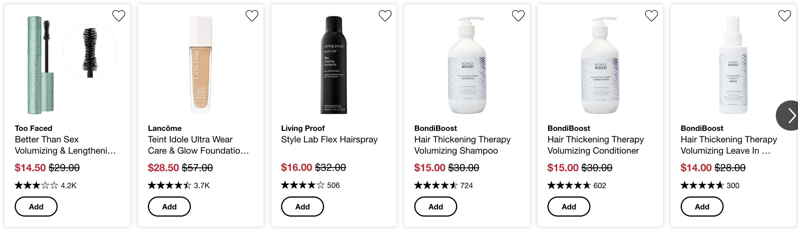Toggle heart on Lancôme Teint Idole foundation
The height and width of the screenshot is (233, 798).
pyautogui.click(x=252, y=16)
